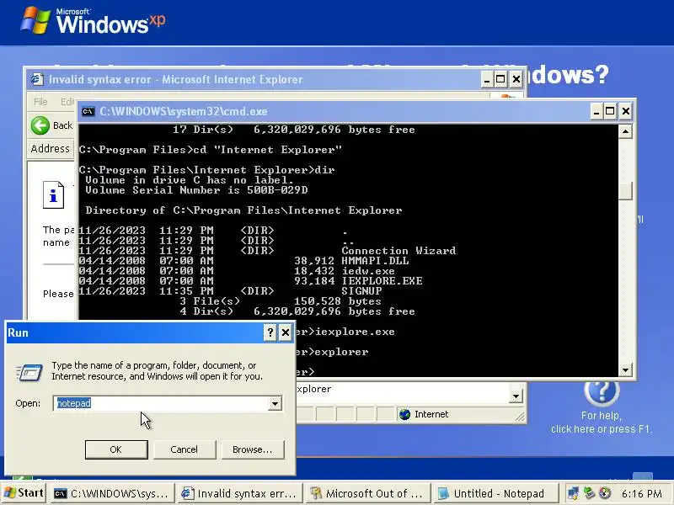Click the system clock showing 6:16 PM

tap(641, 494)
